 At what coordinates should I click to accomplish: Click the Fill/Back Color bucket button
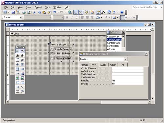click(98, 18)
